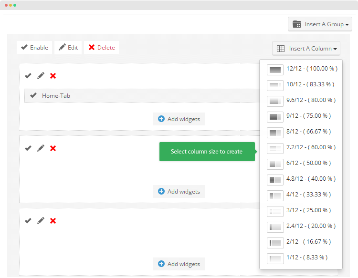Toggle enable checkmark of third column
This screenshot has width=358, height=278.
(28, 221)
